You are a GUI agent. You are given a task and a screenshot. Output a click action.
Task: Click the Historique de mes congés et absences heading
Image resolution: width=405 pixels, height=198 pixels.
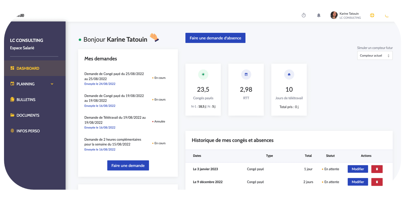tap(232, 140)
